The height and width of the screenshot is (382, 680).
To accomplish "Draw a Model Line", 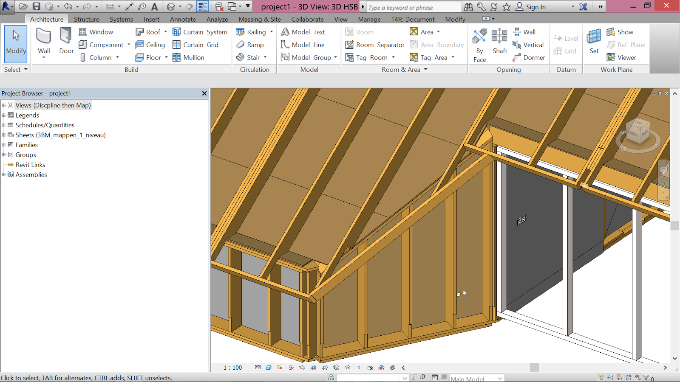I will 303,45.
